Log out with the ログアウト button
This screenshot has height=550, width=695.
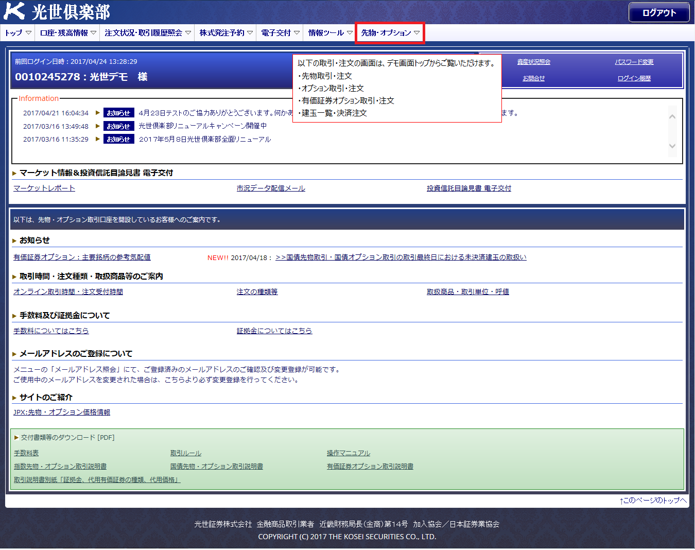click(659, 13)
